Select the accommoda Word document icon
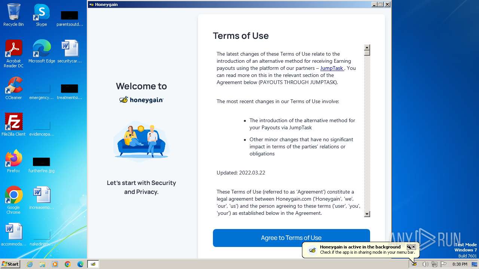Viewport: 479px width, 269px height. pos(13,235)
